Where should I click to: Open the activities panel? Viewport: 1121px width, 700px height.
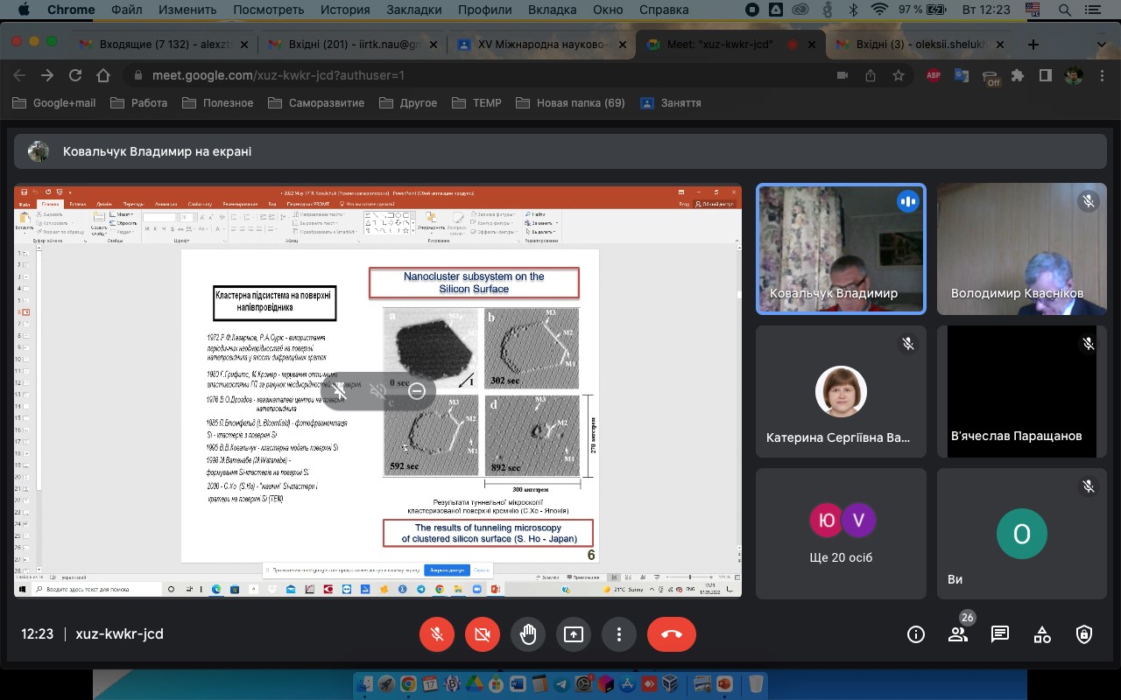click(1042, 634)
